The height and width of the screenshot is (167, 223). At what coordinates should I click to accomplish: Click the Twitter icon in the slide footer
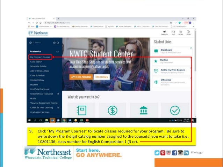pyautogui.click(x=157, y=153)
